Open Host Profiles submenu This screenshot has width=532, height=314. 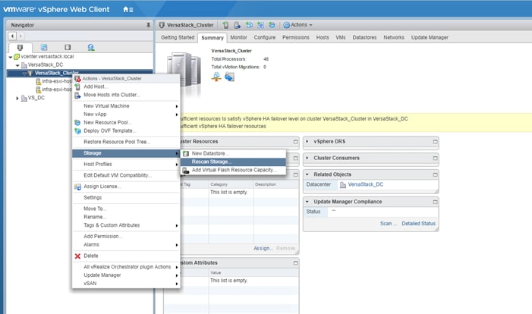coord(126,164)
